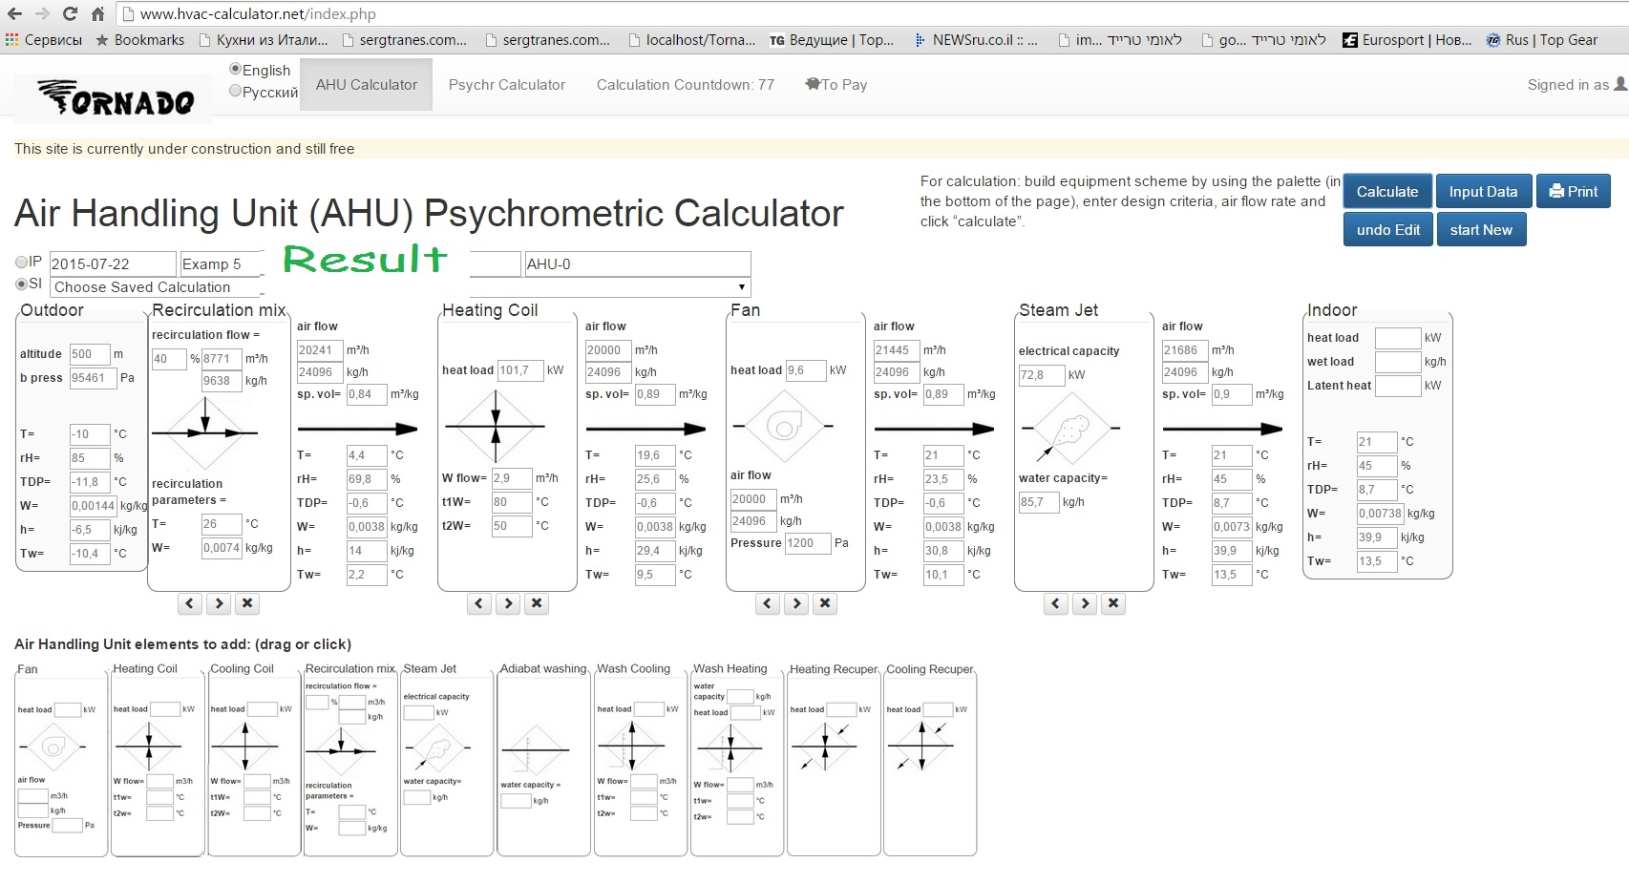
Task: Select SI units radio button
Action: (21, 284)
